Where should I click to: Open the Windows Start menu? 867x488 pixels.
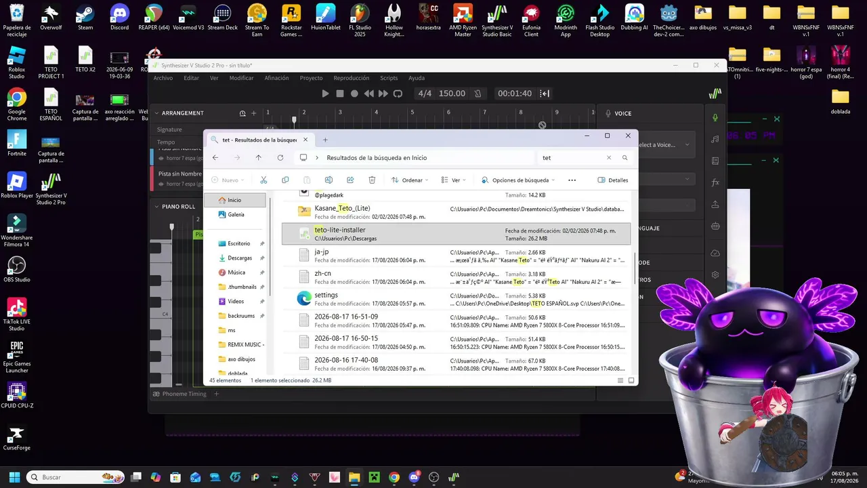click(14, 477)
